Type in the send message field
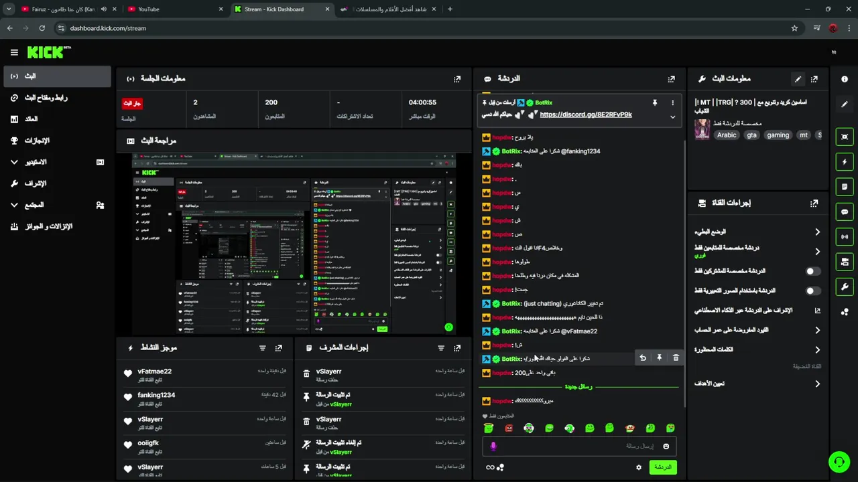 coord(579,446)
